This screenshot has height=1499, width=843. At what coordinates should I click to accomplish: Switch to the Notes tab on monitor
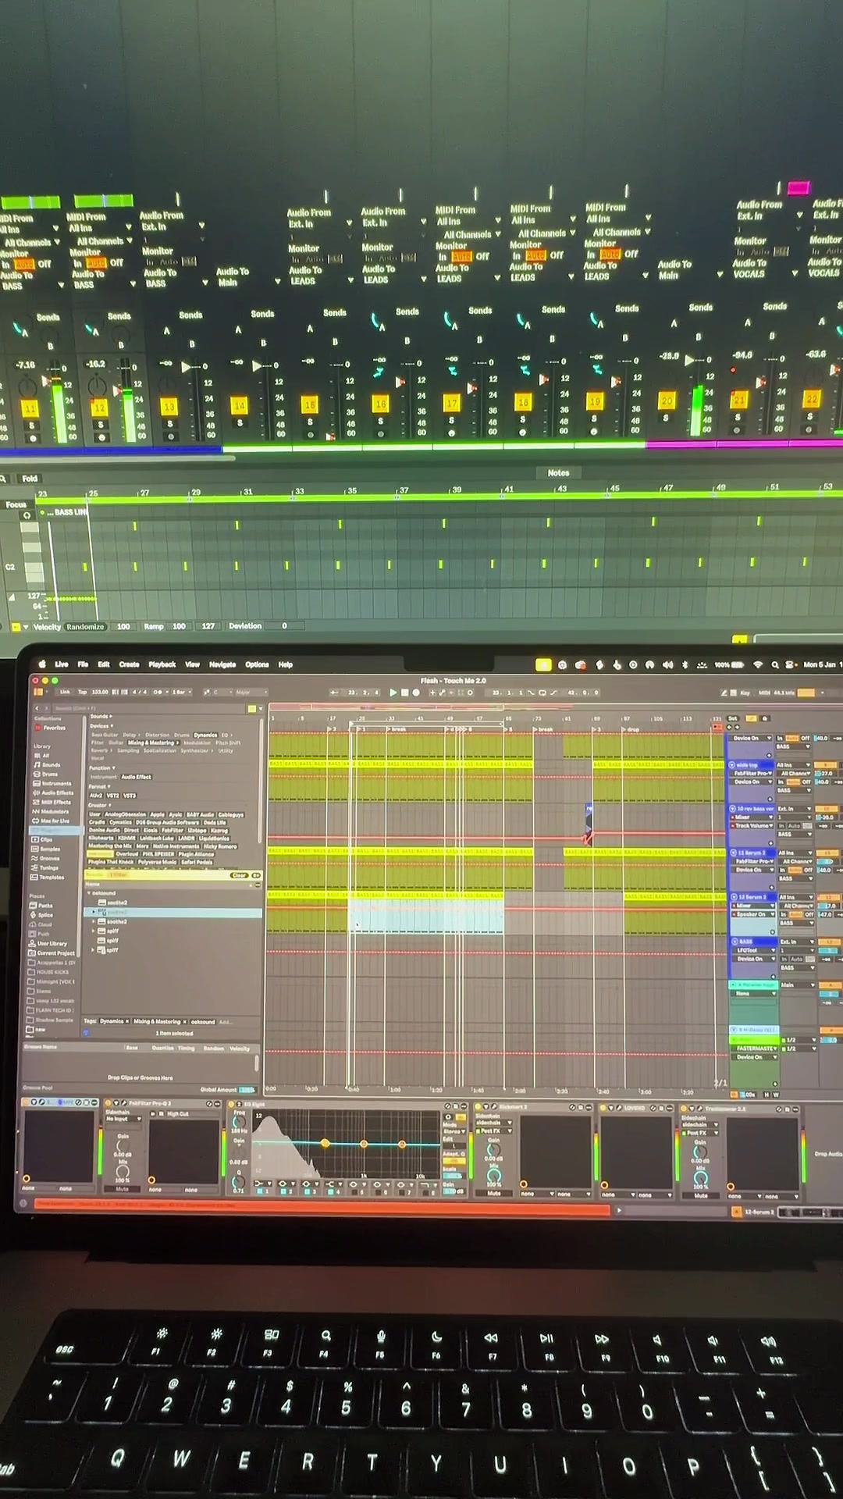click(558, 473)
